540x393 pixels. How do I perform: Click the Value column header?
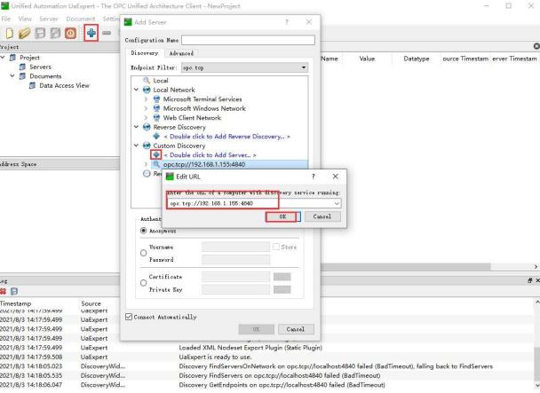367,59
